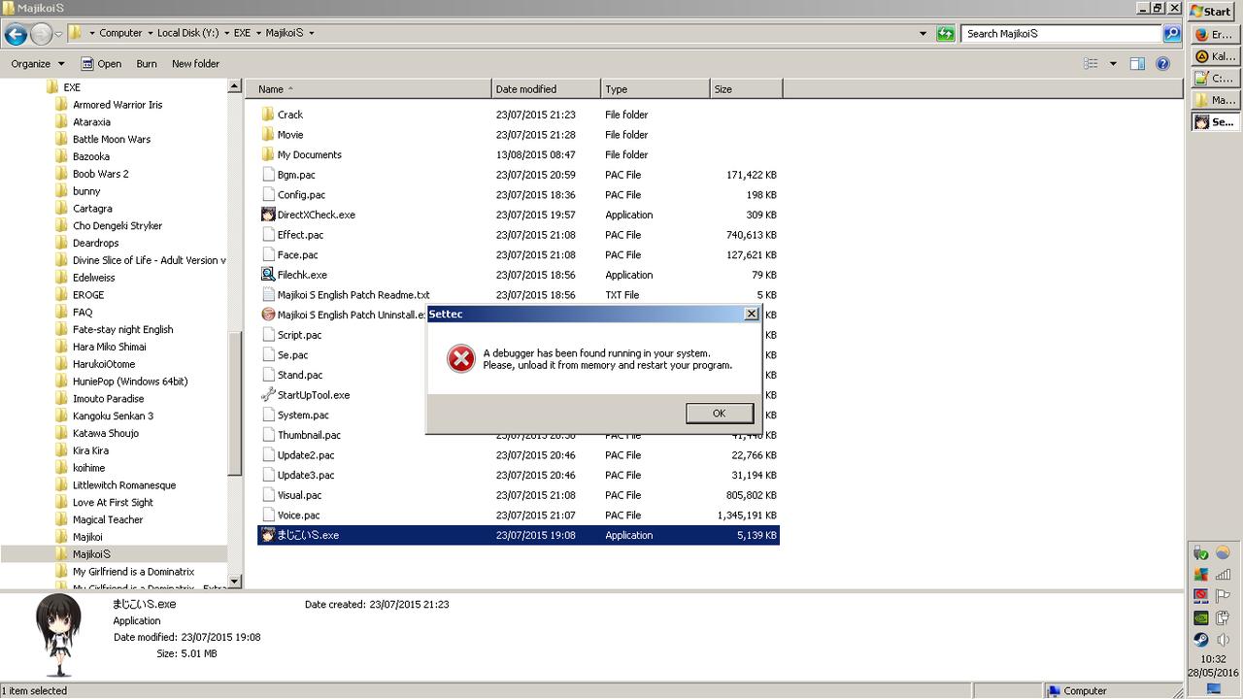The height and width of the screenshot is (699, 1243).
Task: Click OK in the Settec error dialog
Action: [719, 413]
